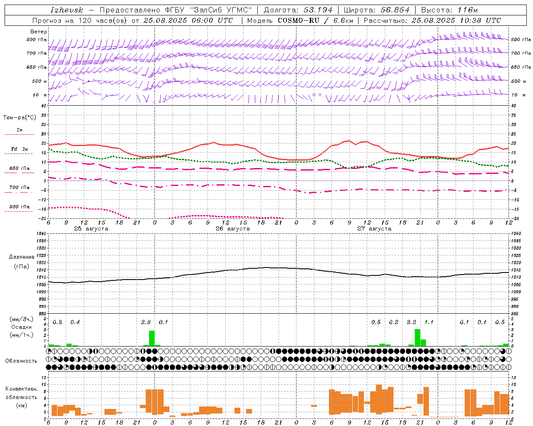Viewport: 533px width, 426px height.
Task: Click the Высота 116м label
Action: [x=449, y=10]
